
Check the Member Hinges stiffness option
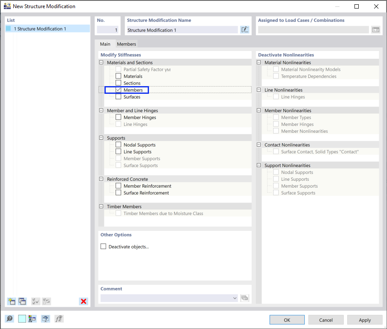119,117
